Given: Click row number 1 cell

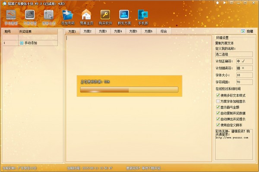Looking at the screenshot, I should 10,43.
